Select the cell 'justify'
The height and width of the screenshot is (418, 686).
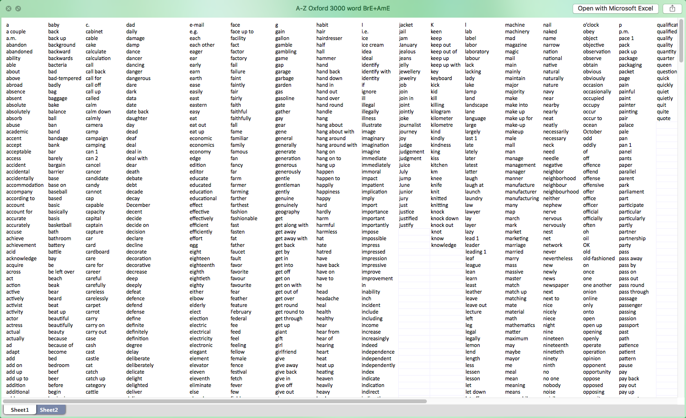coord(406,225)
